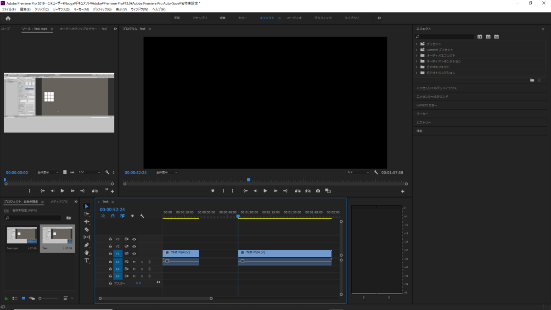Open find-in-project icon beside search box
Screen dimensions: 551x310
68,218
